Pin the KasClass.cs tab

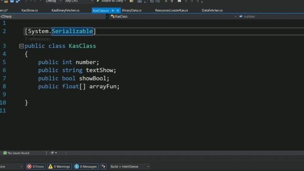(113, 10)
